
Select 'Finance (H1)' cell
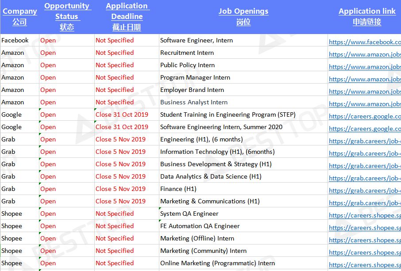(x=243, y=189)
